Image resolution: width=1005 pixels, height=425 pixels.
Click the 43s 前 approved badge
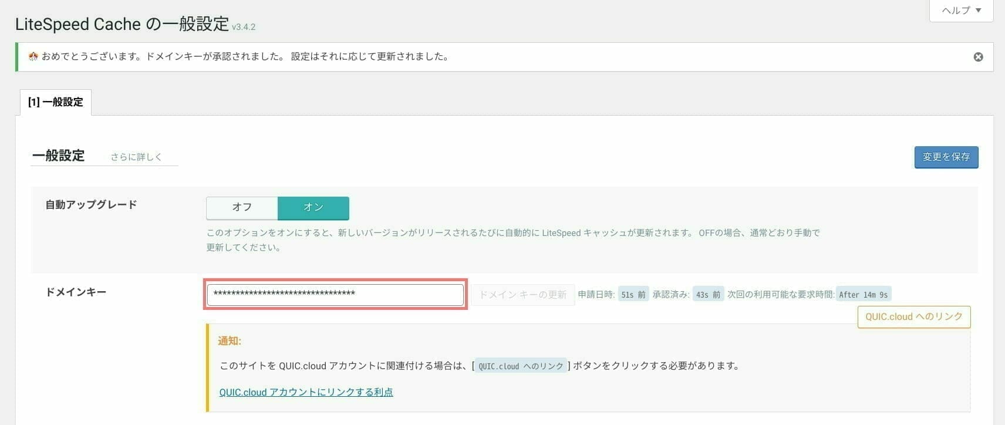[708, 295]
